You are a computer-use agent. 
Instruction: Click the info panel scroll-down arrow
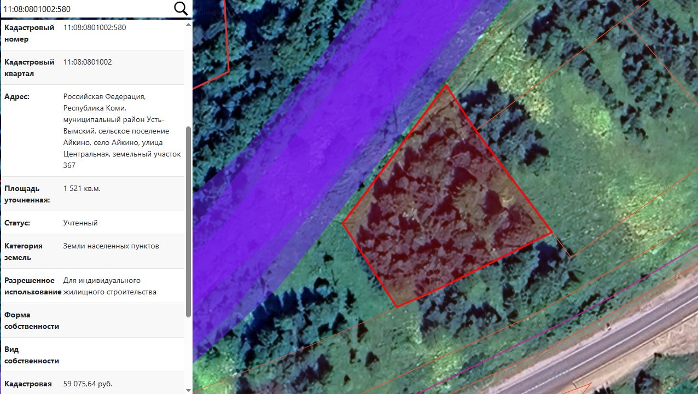(x=189, y=390)
